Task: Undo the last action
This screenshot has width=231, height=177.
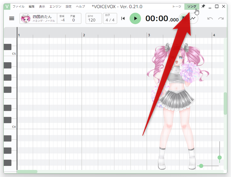Action: click(210, 18)
